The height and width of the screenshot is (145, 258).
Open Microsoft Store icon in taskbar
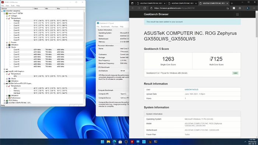[120, 142]
